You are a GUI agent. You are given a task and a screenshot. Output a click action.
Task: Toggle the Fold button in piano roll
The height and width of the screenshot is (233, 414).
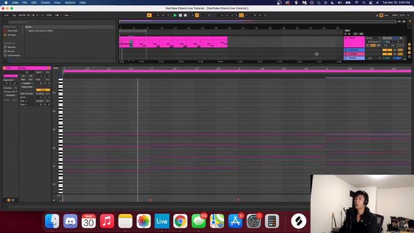click(56, 68)
